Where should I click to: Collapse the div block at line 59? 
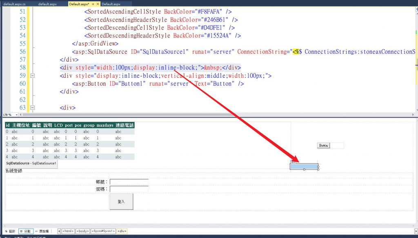click(33, 76)
